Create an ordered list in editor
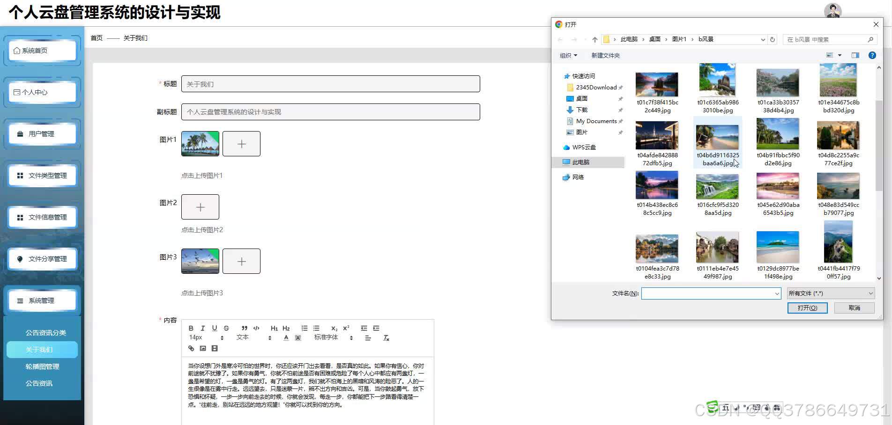This screenshot has width=892, height=425. click(305, 328)
